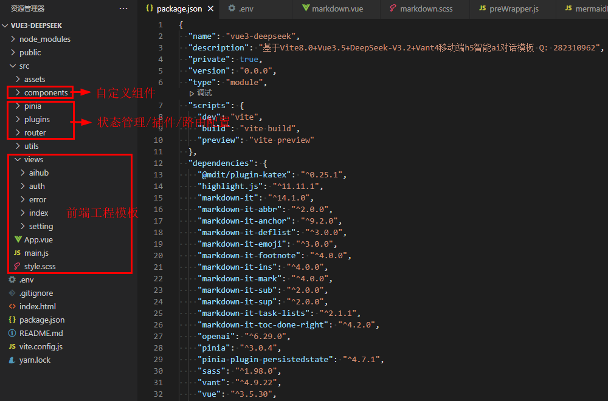Click the gear icon on the .env tab
Screen dimensions: 608x401
[232, 8]
